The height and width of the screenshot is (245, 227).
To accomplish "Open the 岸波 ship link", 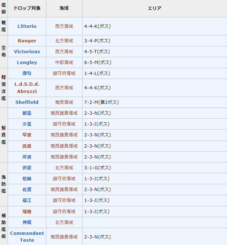I will 27,157.
